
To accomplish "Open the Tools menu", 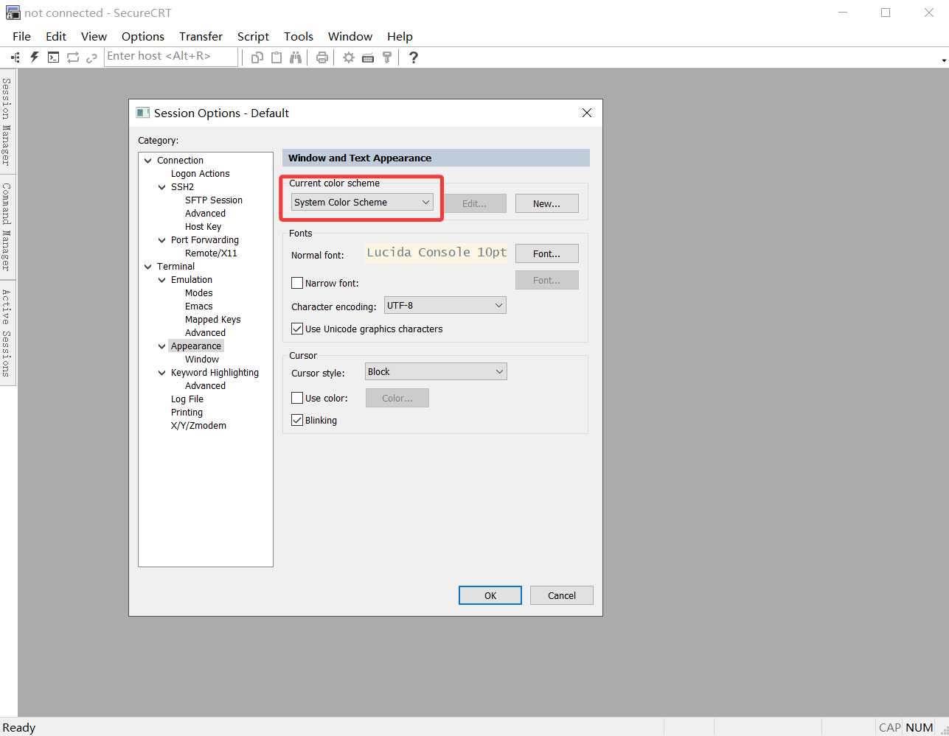I will tap(299, 36).
